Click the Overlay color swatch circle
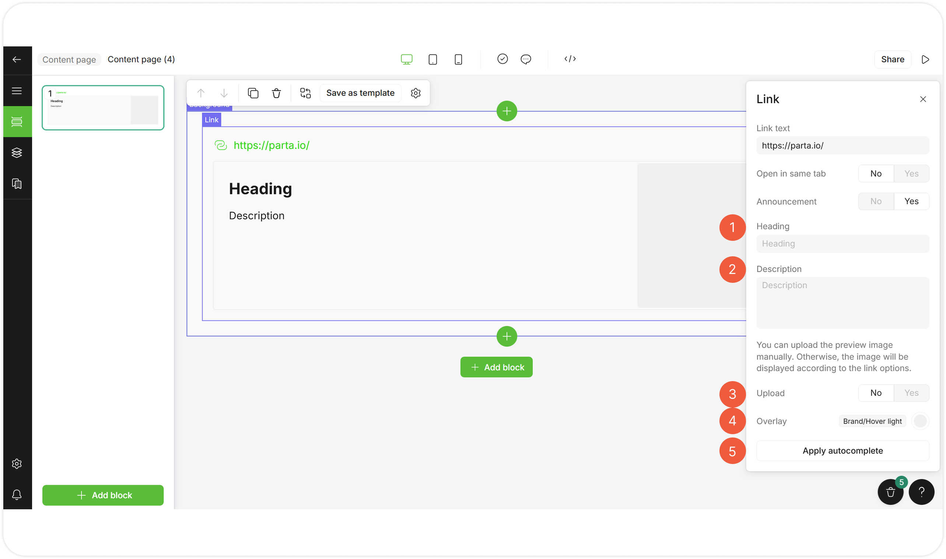Image resolution: width=946 pixels, height=559 pixels. point(920,421)
